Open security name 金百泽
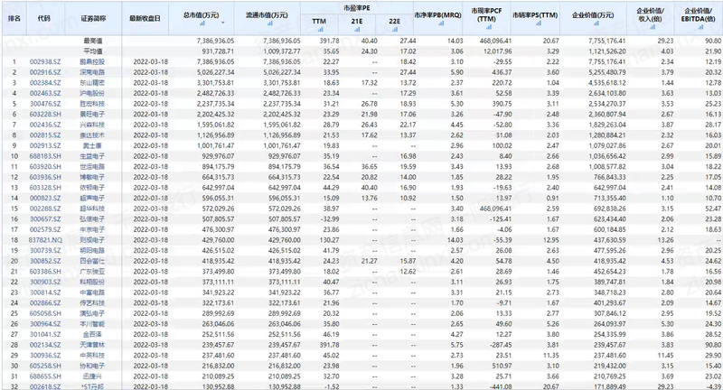723x390 pixels. click(92, 334)
